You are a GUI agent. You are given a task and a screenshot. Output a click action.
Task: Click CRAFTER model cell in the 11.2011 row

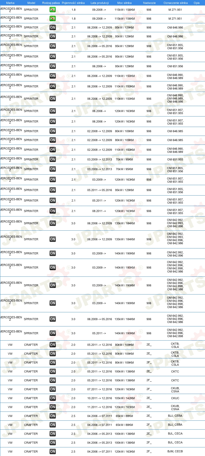(31, 407)
